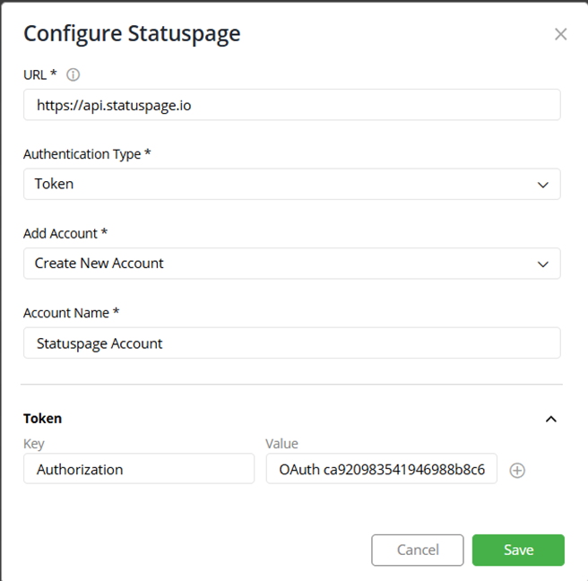Collapse the Token section chevron
Viewport: 588px width, 581px height.
pos(550,419)
